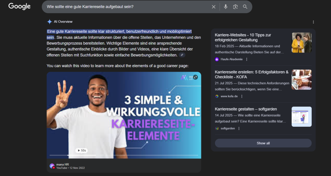Submit search with magnifier icon
Viewport: 331px width, 176px height.
pos(245,7)
